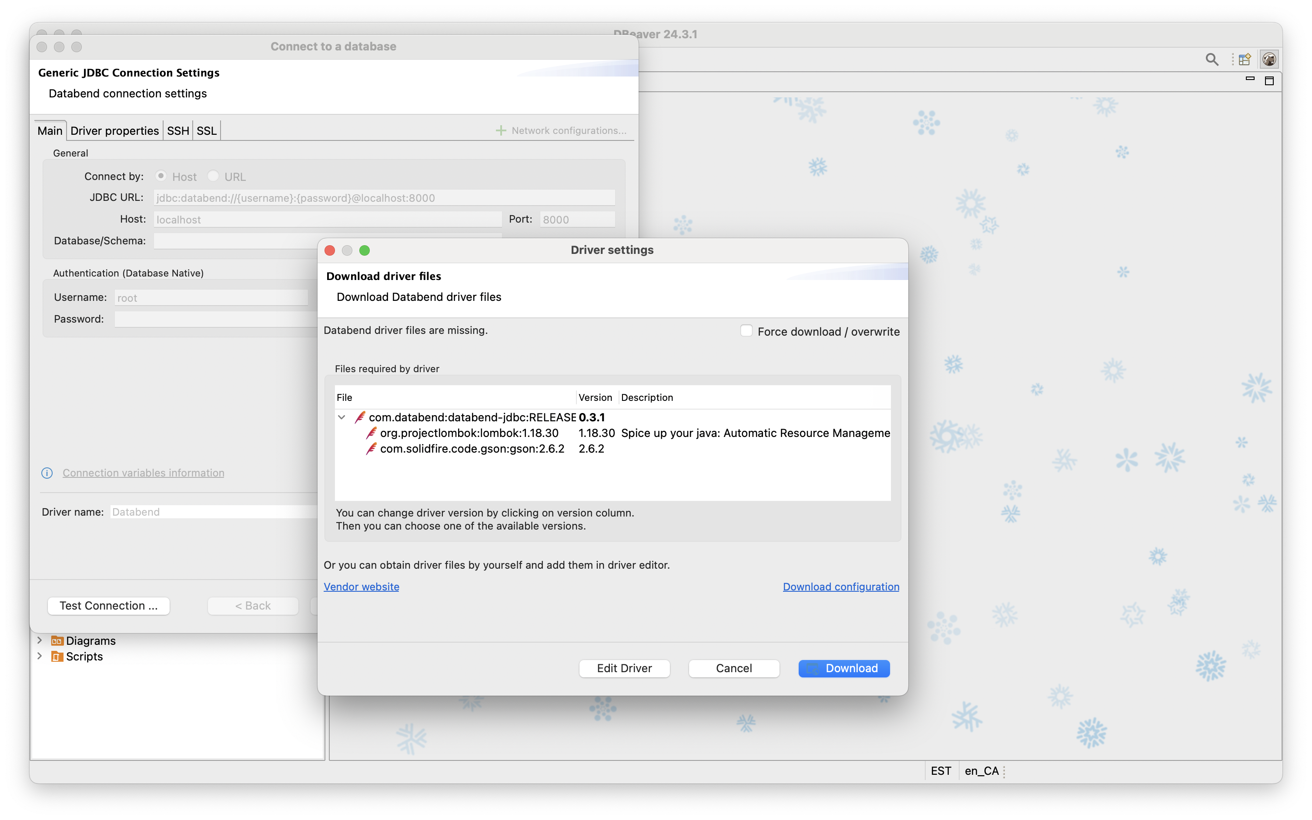Click the Back button in connection wizard
The height and width of the screenshot is (820, 1312).
[253, 606]
